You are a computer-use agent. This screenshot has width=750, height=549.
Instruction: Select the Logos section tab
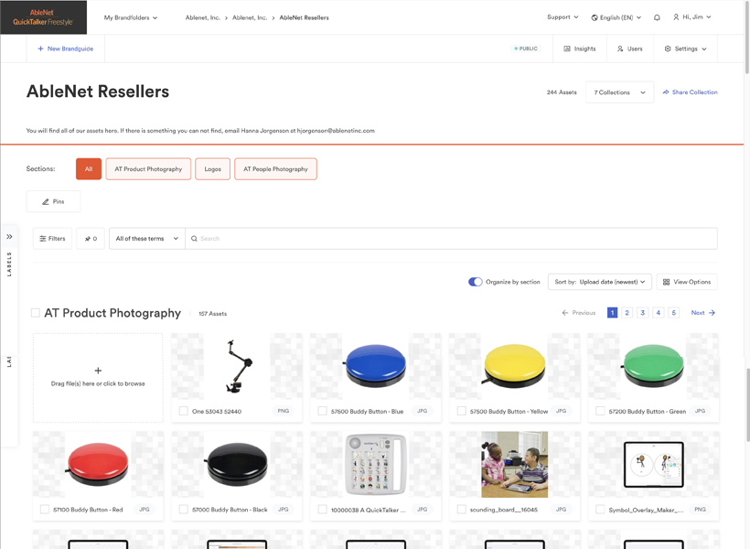213,169
